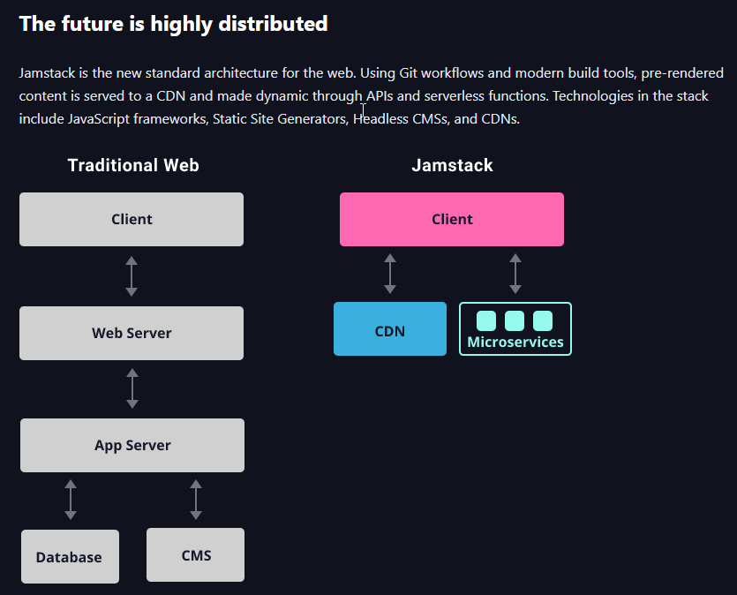Click the last teal square in Microservices box
This screenshot has width=737, height=595.
[543, 321]
